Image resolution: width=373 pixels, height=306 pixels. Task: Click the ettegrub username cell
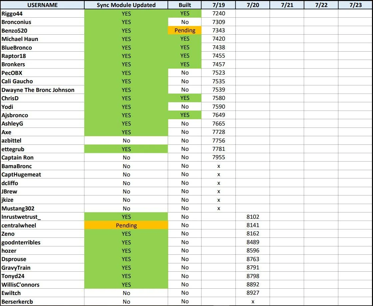(x=42, y=149)
